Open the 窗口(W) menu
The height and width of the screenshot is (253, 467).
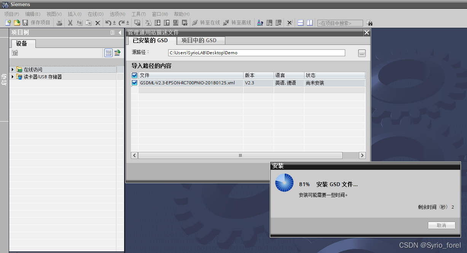pos(160,14)
